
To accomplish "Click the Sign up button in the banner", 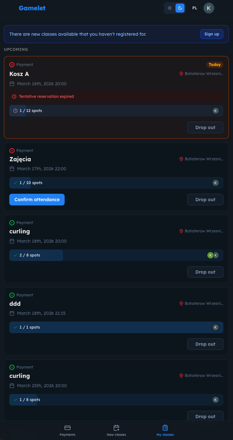I will pyautogui.click(x=211, y=34).
